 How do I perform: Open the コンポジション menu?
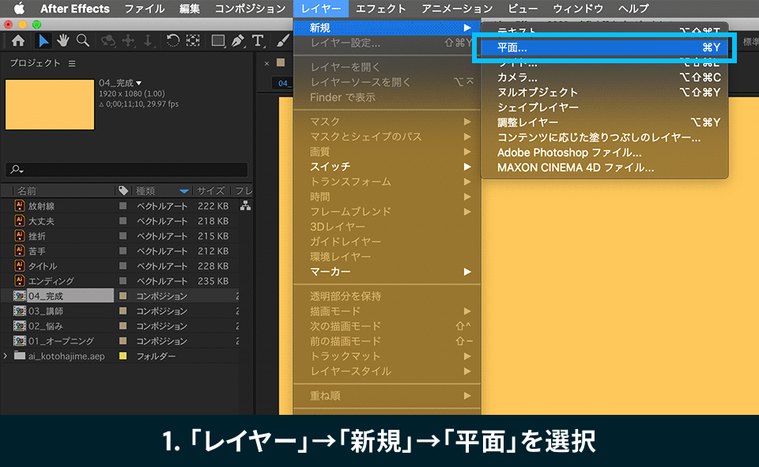[x=250, y=8]
